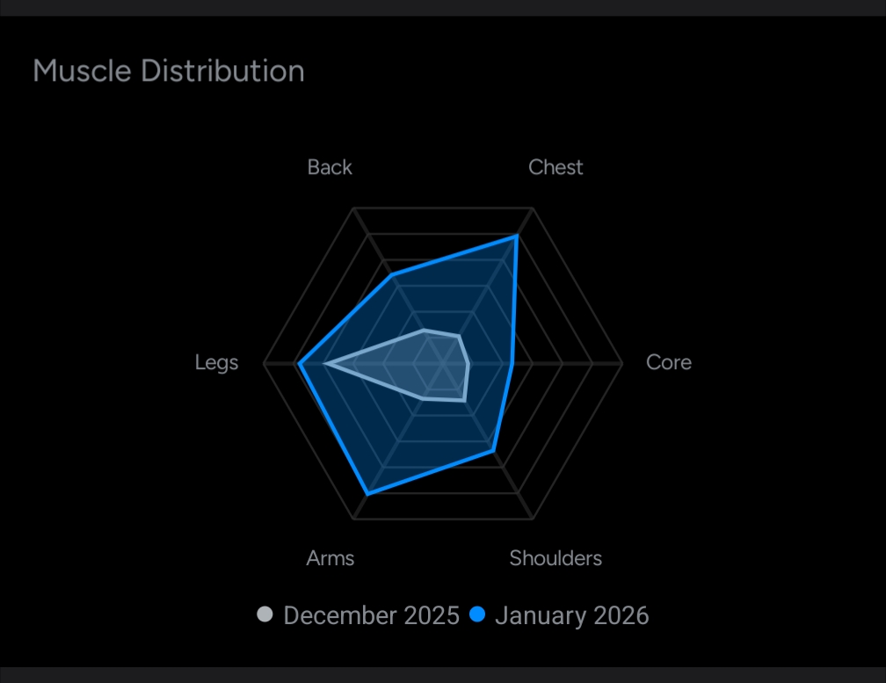Click the Legs axis label

(x=216, y=362)
